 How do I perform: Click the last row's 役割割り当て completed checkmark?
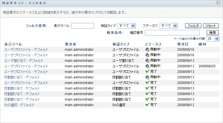click(147, 99)
